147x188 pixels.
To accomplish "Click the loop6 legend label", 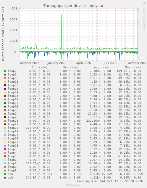I will tap(12, 160).
